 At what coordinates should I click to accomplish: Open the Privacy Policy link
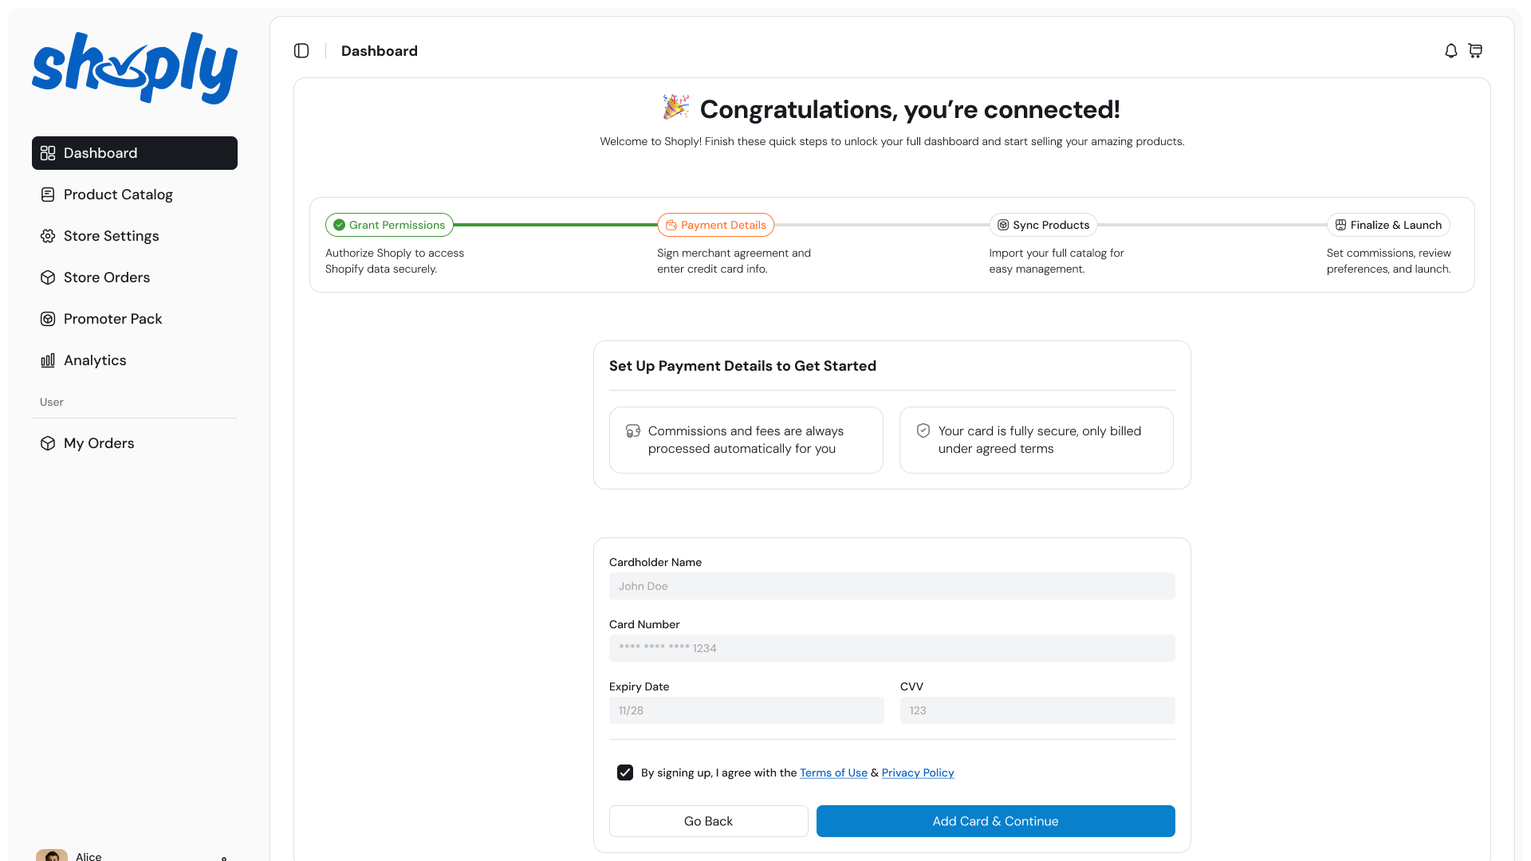(x=918, y=773)
